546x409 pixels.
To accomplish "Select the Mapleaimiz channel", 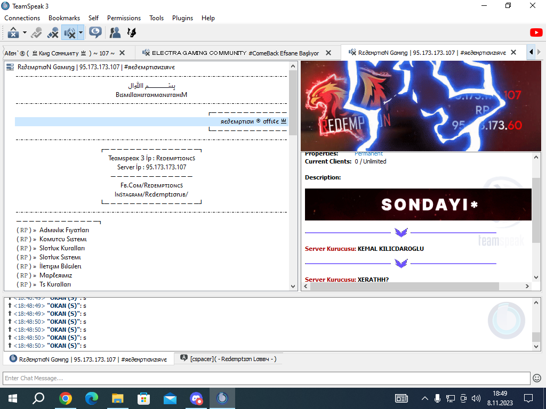I will [x=45, y=275].
